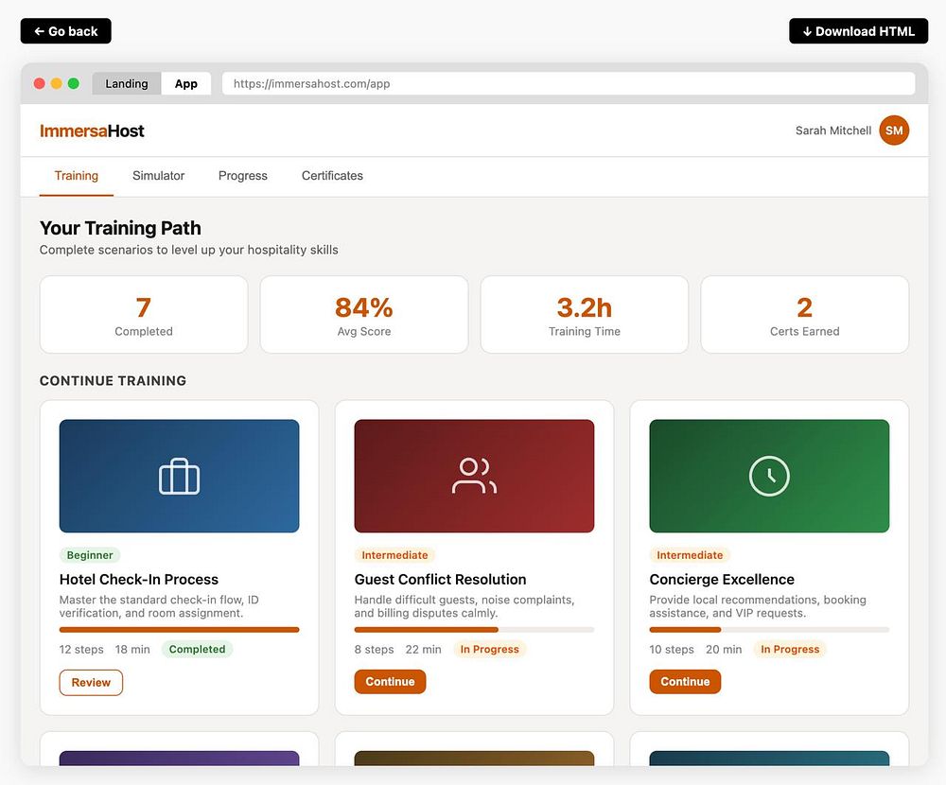Open the SM user avatar
This screenshot has width=946, height=785.
894,131
